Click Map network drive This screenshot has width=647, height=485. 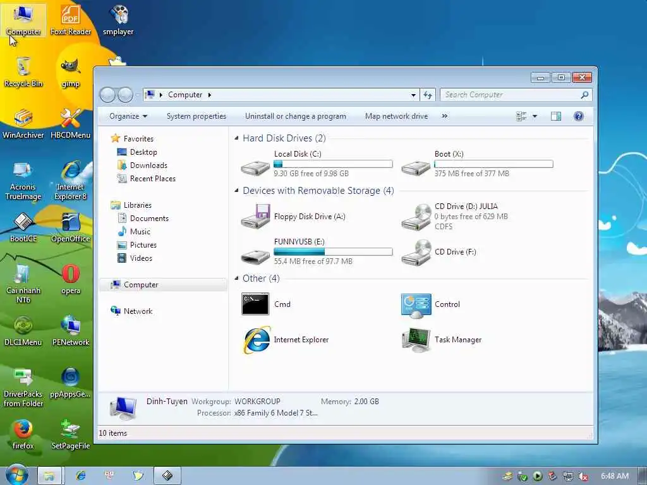396,116
